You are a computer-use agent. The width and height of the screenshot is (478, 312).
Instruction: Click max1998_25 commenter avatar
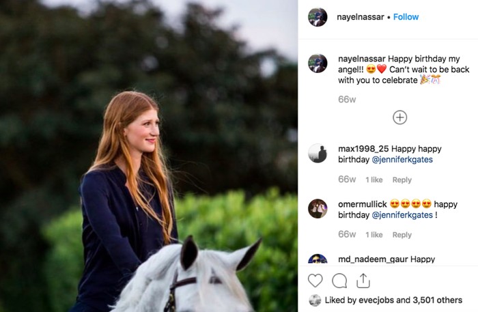point(318,153)
